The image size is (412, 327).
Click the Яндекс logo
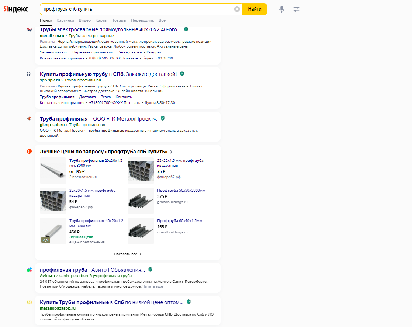point(16,9)
